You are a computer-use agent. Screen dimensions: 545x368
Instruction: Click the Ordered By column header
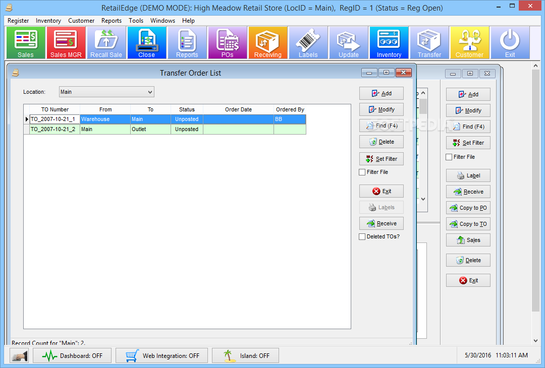coord(290,109)
